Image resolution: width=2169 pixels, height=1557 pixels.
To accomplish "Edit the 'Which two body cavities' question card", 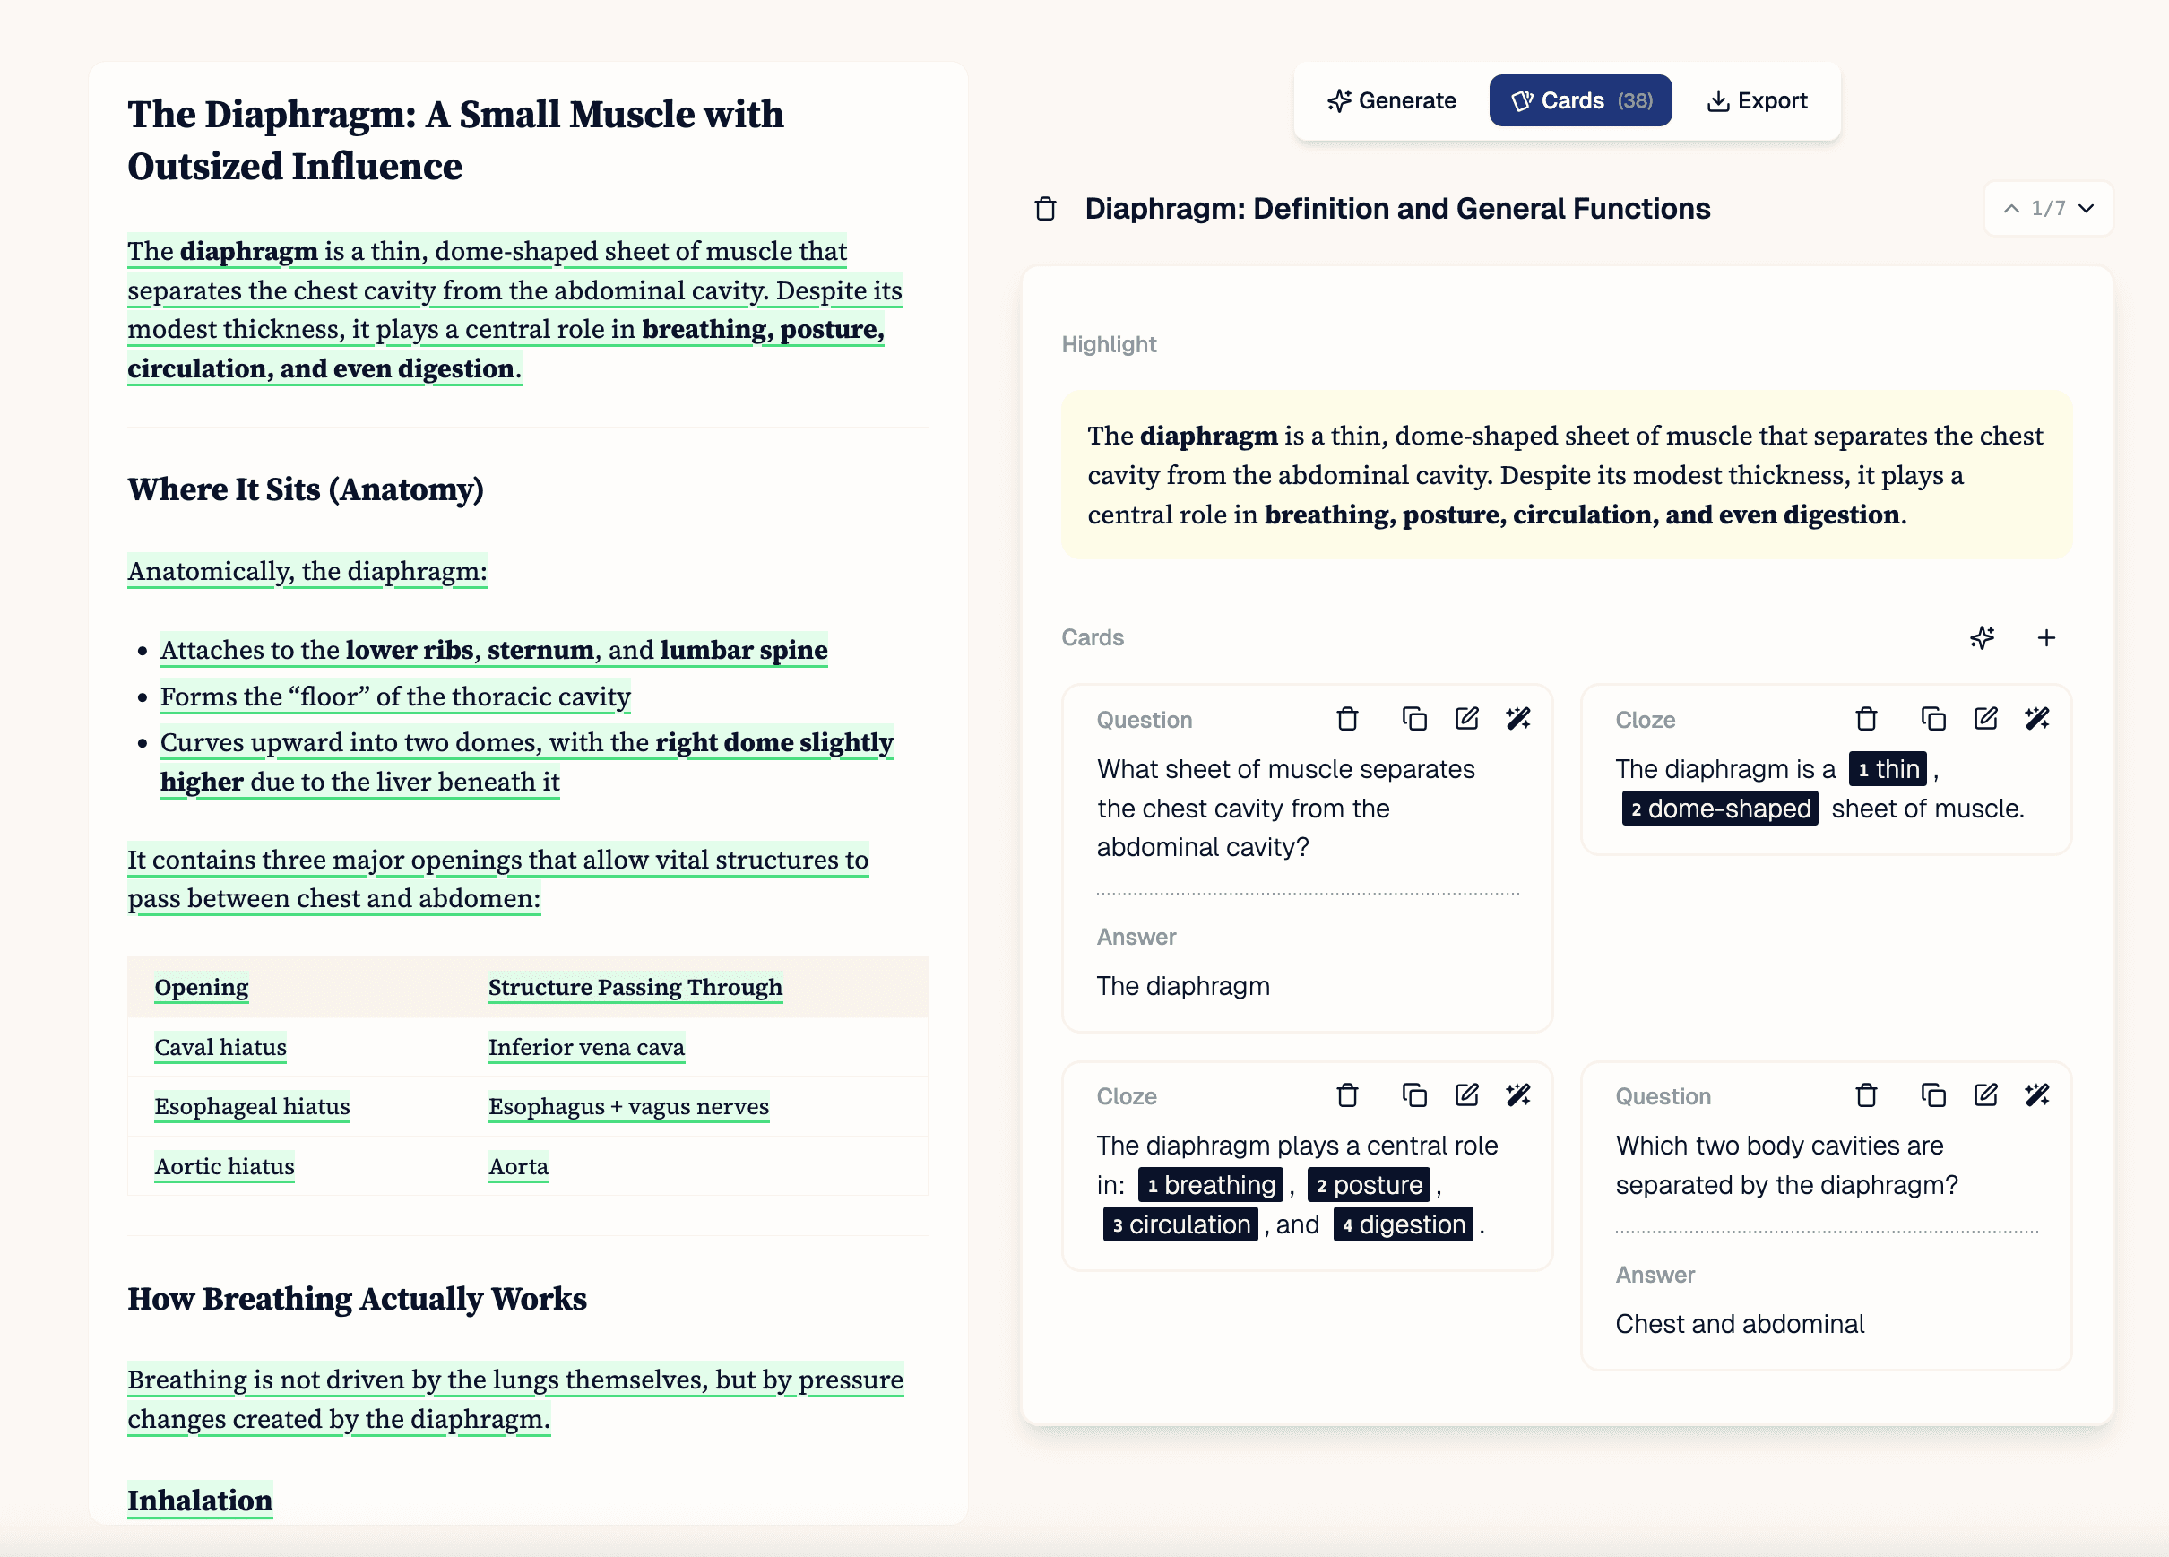I will tap(1985, 1096).
